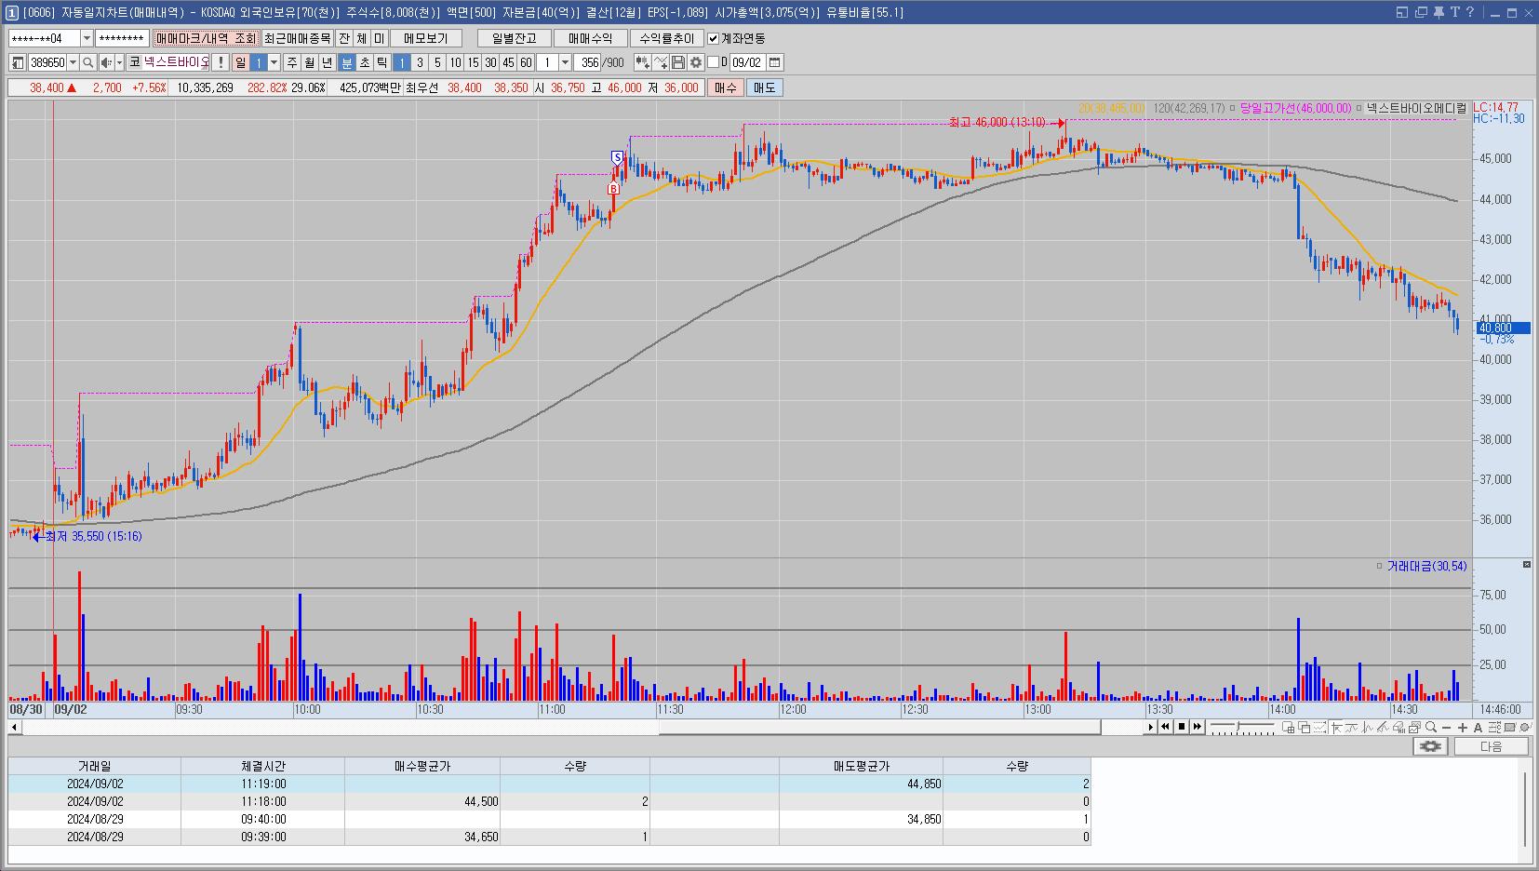Select the 15 minute interval
Screen dimensions: 1539x871
(473, 62)
